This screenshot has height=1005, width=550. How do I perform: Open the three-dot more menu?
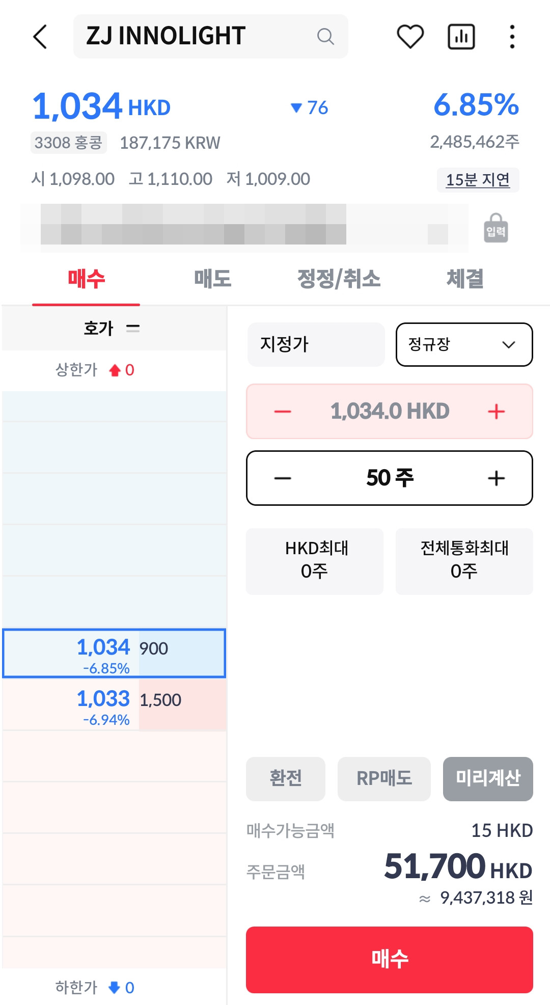512,37
